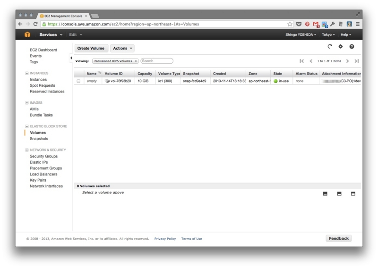Open the Services dropdown menu
Screen dimensions: 378x268
tap(51, 34)
